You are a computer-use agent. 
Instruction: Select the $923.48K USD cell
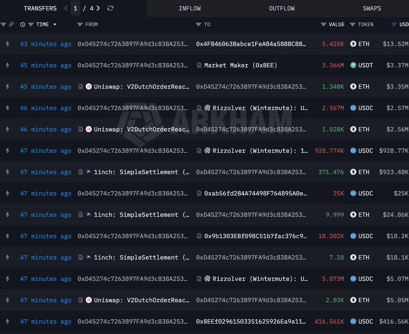(394, 172)
